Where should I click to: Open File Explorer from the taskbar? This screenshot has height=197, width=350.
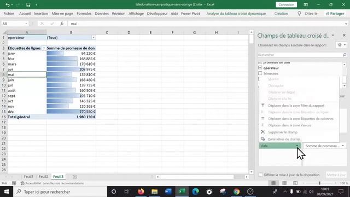154,192
